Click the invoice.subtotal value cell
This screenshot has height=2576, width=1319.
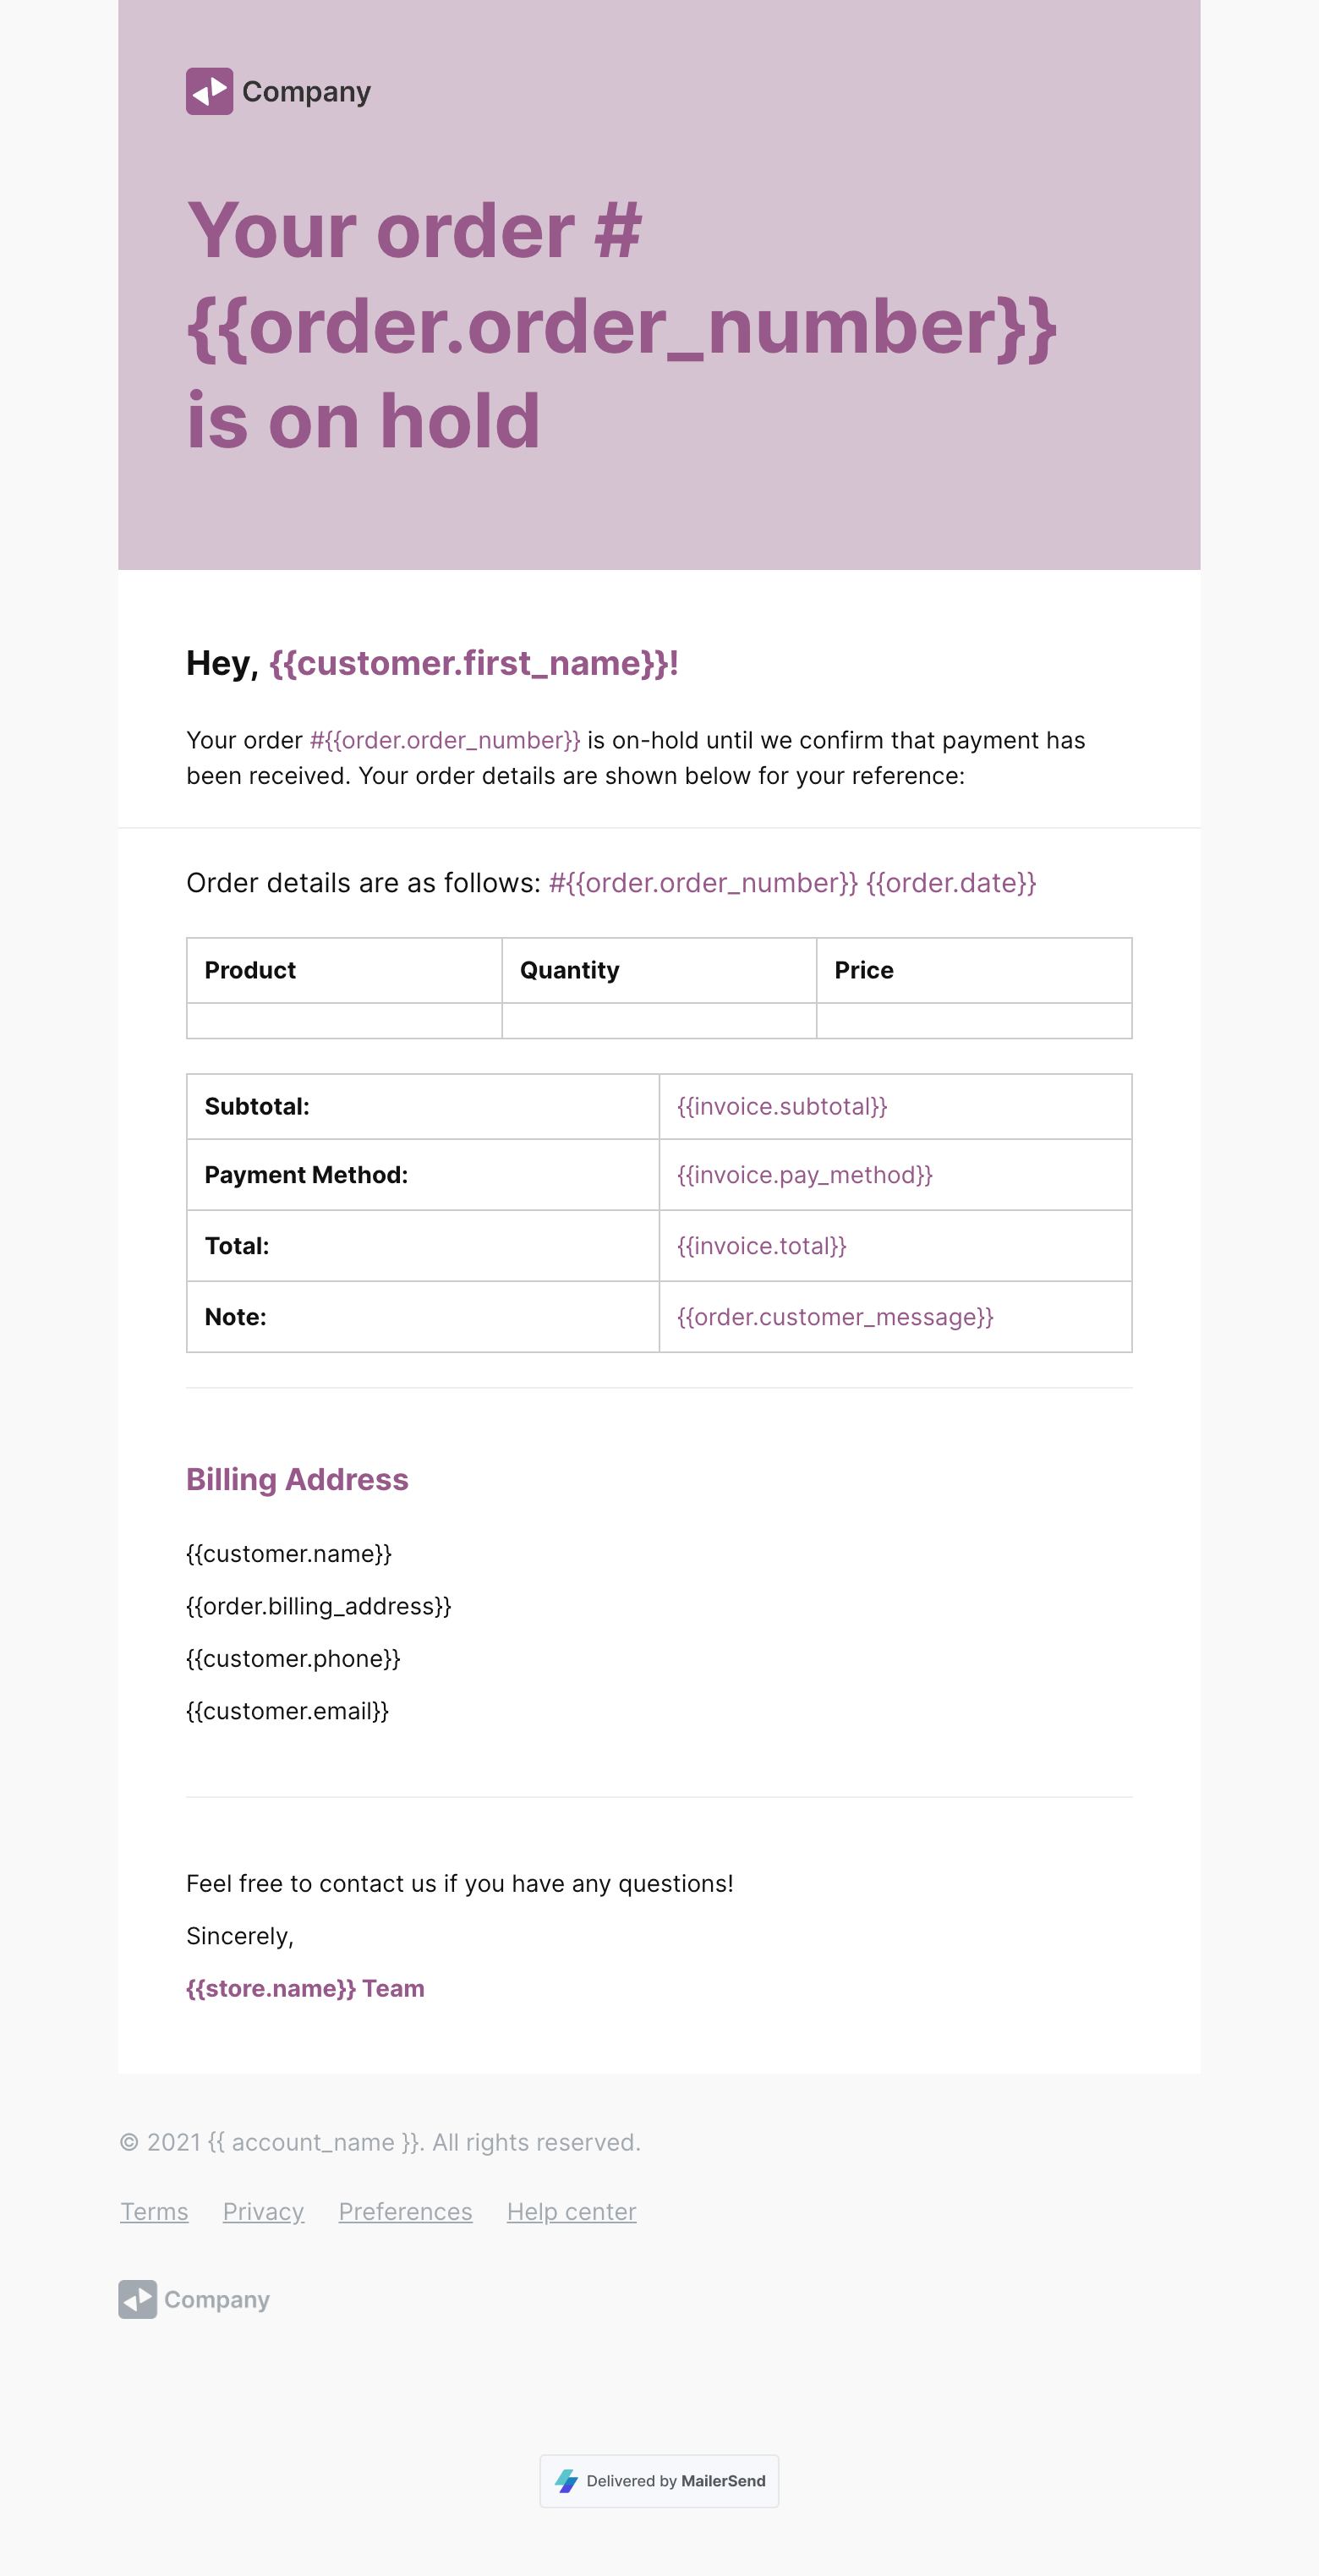click(782, 1106)
